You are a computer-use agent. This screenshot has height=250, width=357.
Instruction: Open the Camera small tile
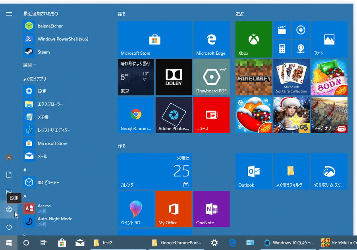(x=301, y=49)
